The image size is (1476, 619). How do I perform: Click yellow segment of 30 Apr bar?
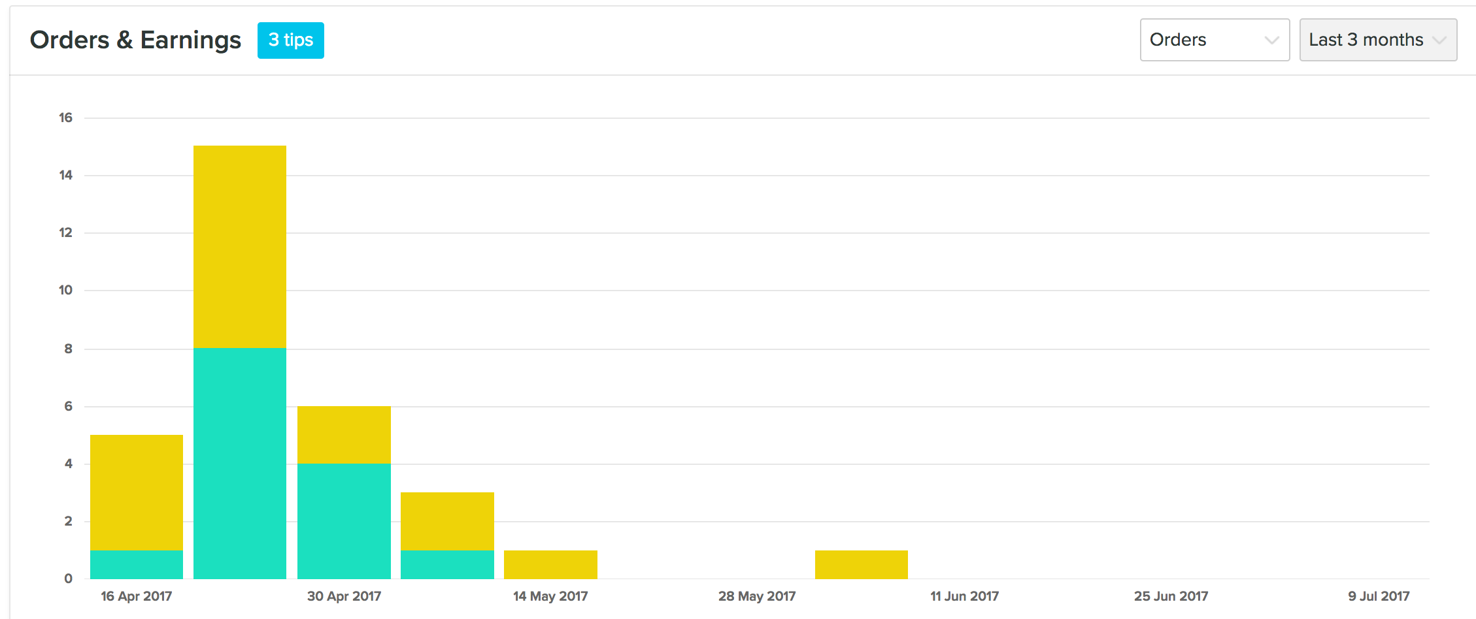[x=344, y=435]
